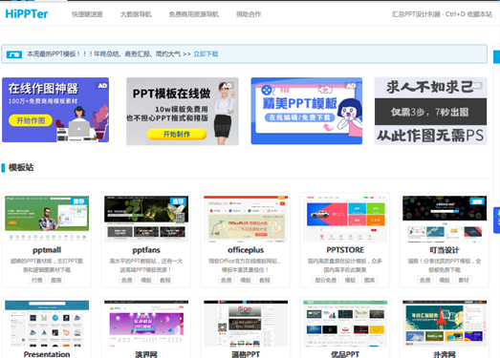Image resolution: width=500 pixels, height=358 pixels.
Task: Open the 逼格PPT site thumbnail
Action: pyautogui.click(x=246, y=324)
